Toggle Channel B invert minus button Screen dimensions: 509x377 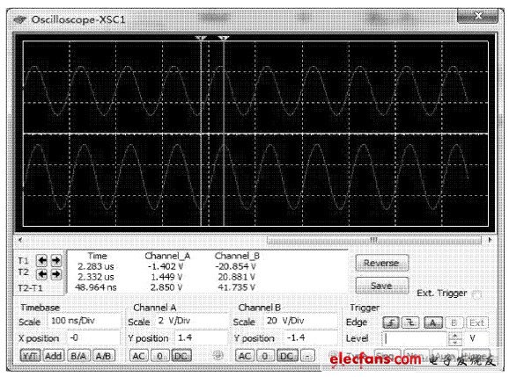pyautogui.click(x=307, y=356)
